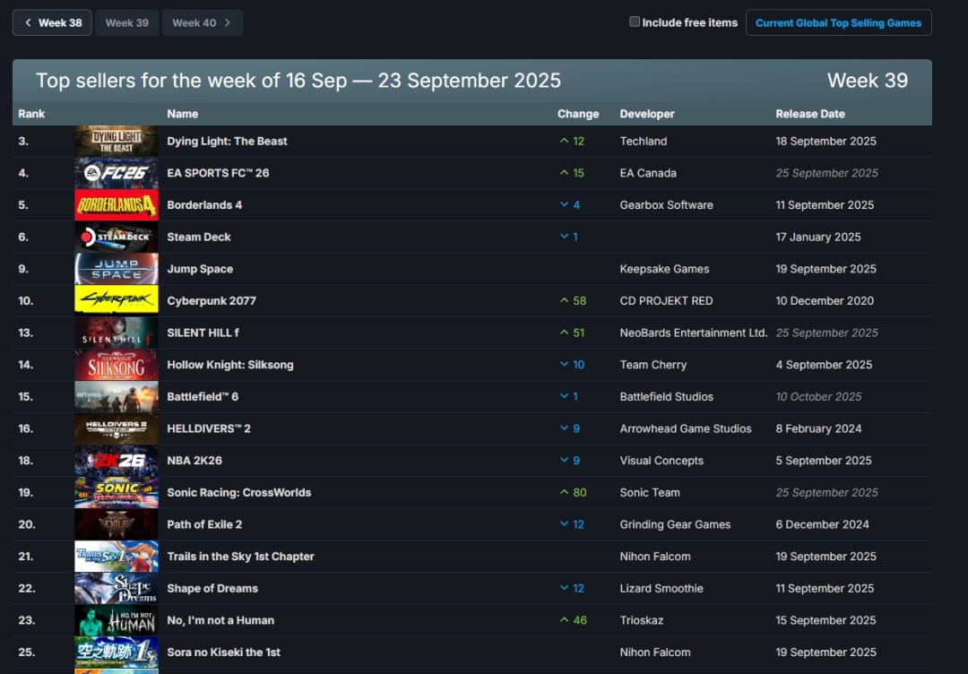Open the Dying Light: The Beast thumbnail
968x674 pixels.
[x=117, y=141]
